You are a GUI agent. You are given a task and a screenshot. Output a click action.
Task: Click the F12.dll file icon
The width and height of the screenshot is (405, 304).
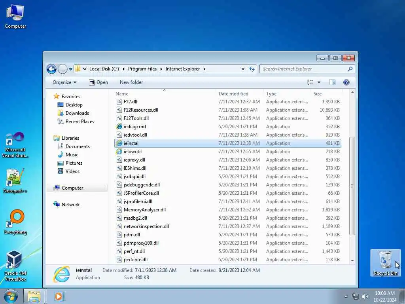pos(119,102)
